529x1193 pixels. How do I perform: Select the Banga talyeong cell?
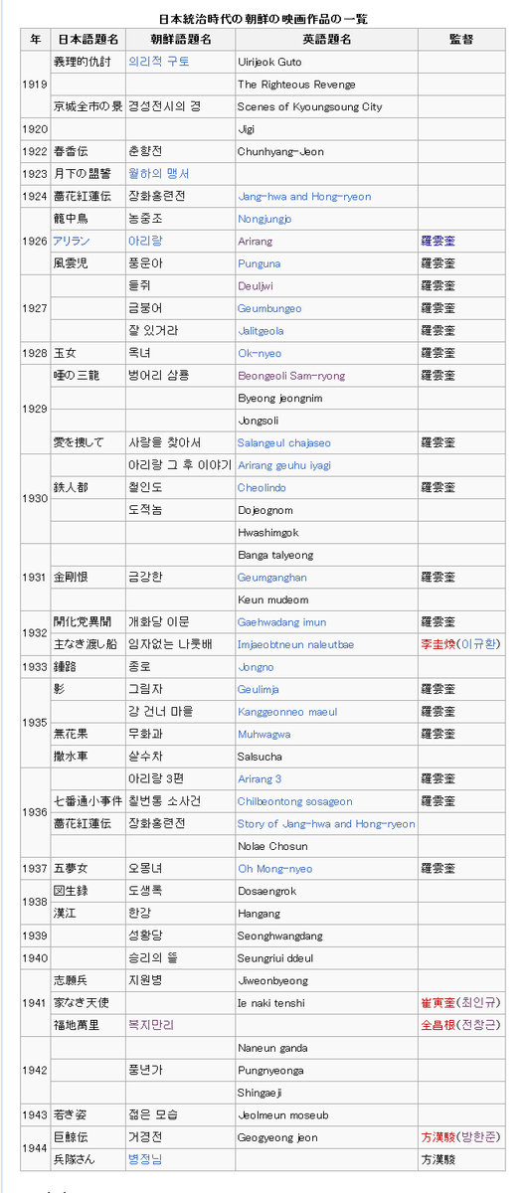coord(326,555)
